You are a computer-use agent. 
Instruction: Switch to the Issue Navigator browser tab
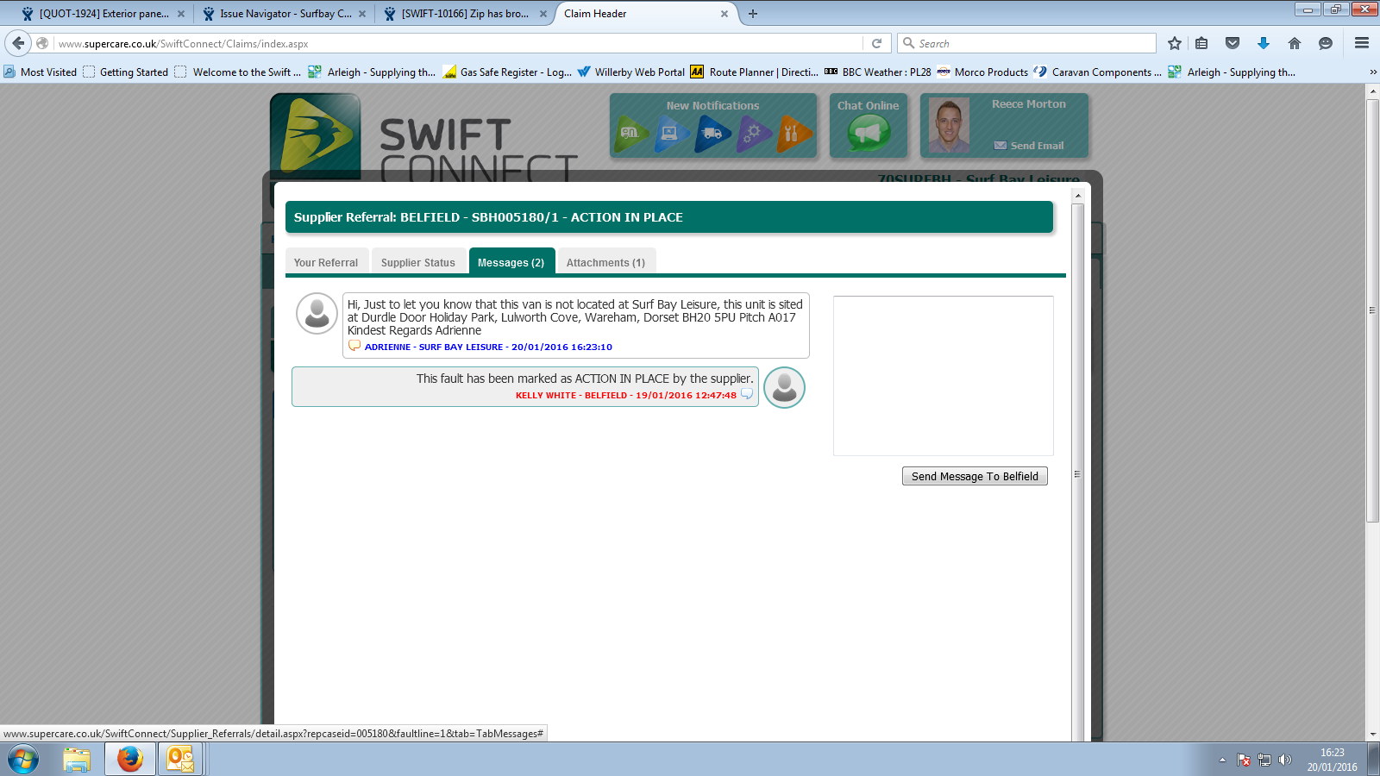[x=285, y=14]
